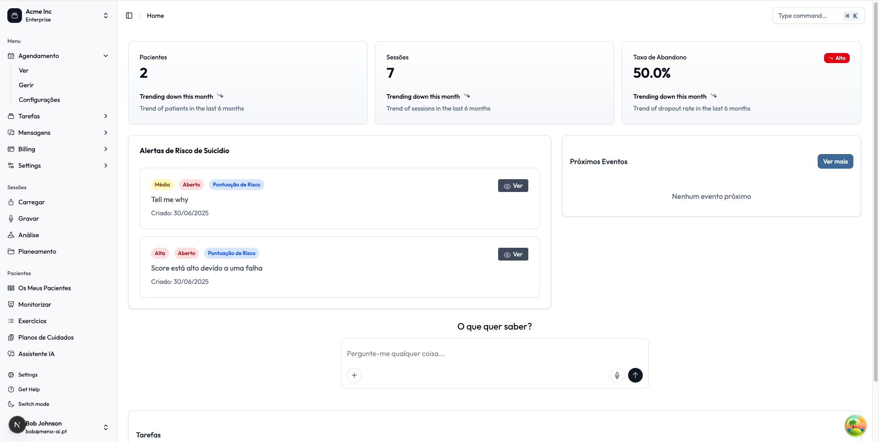This screenshot has height=442, width=879.
Task: Click the Home breadcrumb
Action: pos(155,16)
